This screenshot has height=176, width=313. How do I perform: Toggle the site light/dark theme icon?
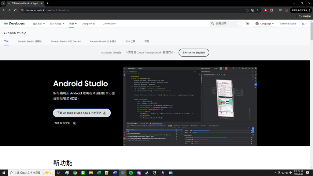click(x=248, y=24)
